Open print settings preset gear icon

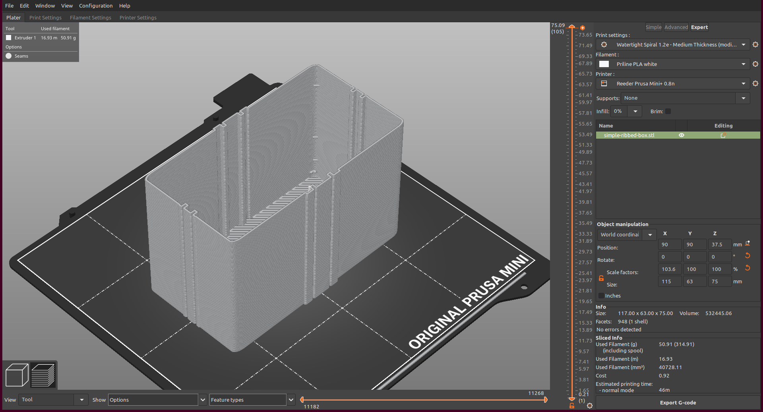tap(755, 44)
